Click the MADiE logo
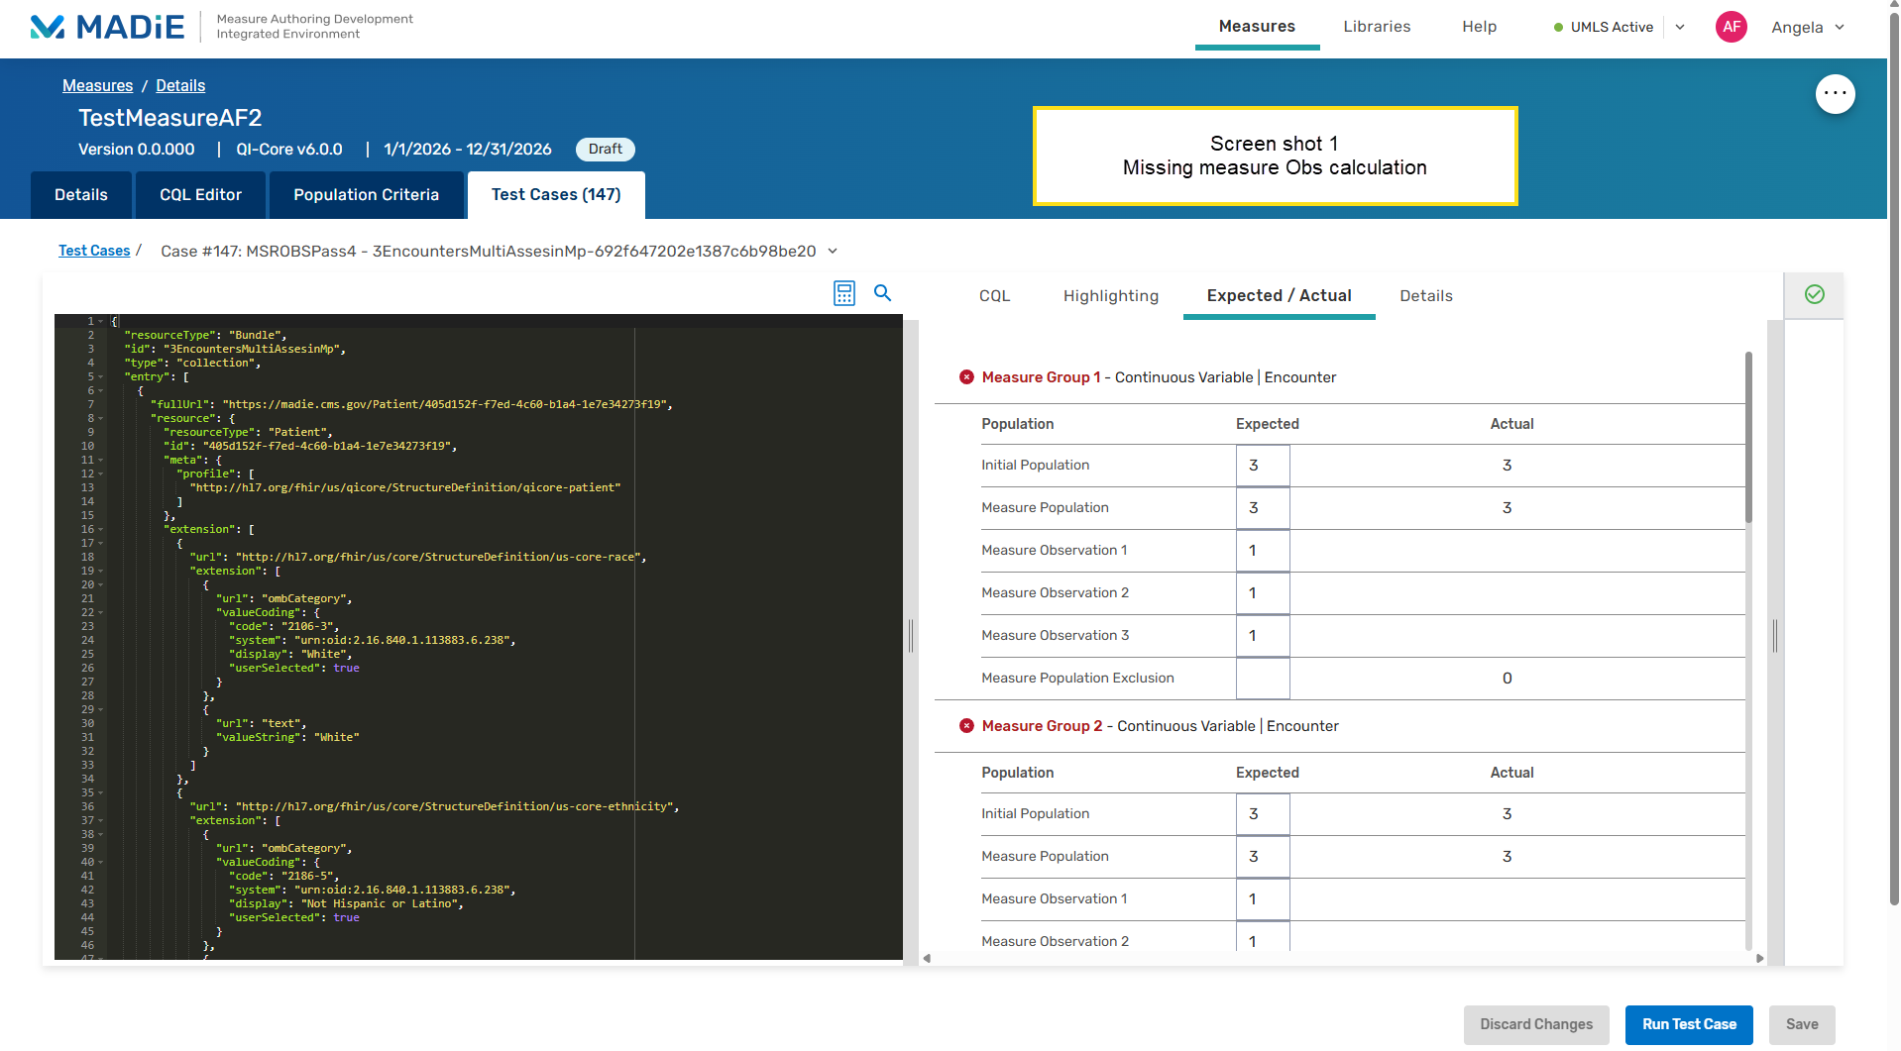This screenshot has height=1051, width=1901. 107,27
